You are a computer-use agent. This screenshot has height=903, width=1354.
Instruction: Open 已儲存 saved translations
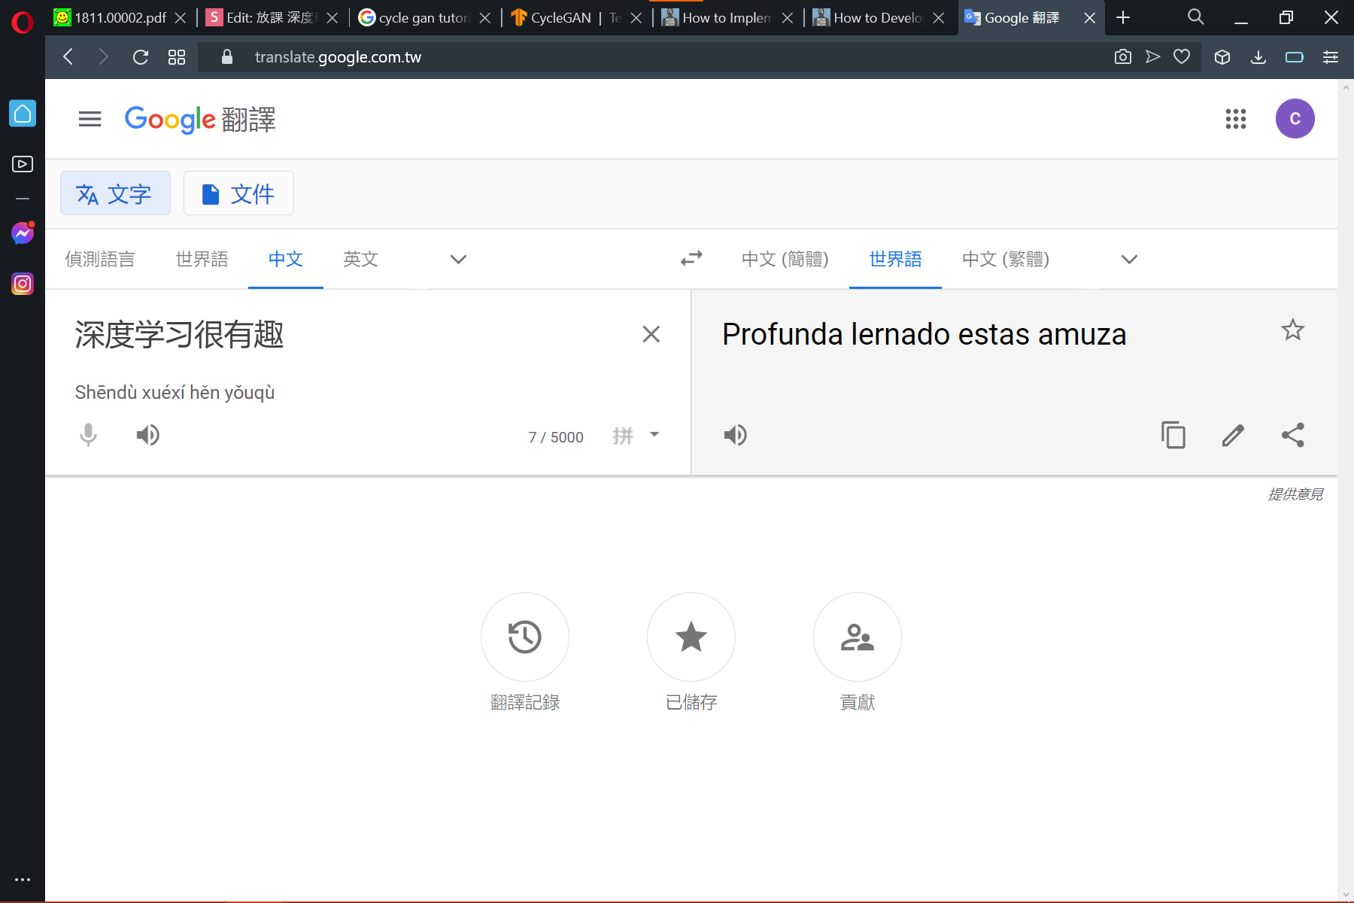pos(691,652)
